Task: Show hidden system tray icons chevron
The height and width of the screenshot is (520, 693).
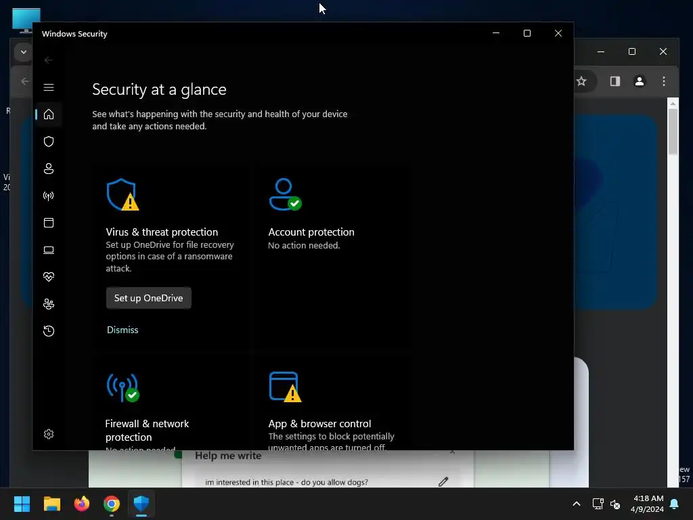Action: (x=577, y=504)
